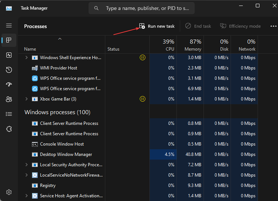The image size is (278, 201).
Task: Go to Startup apps page
Action: pyautogui.click(x=9, y=85)
